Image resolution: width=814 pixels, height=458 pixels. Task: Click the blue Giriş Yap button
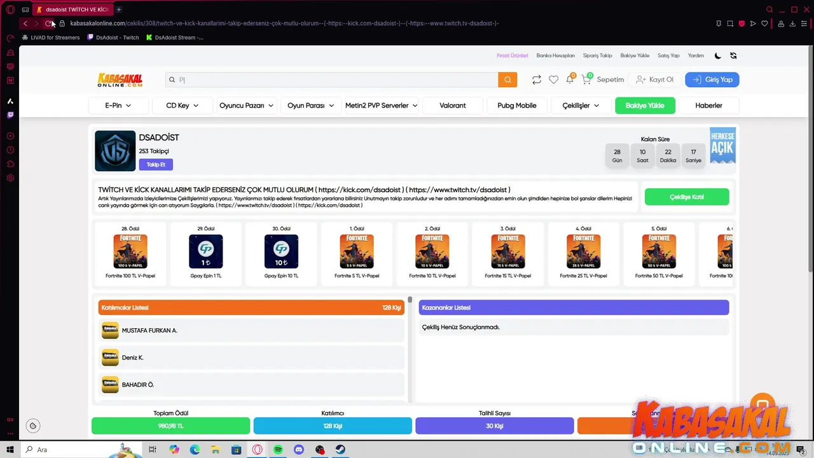[712, 80]
